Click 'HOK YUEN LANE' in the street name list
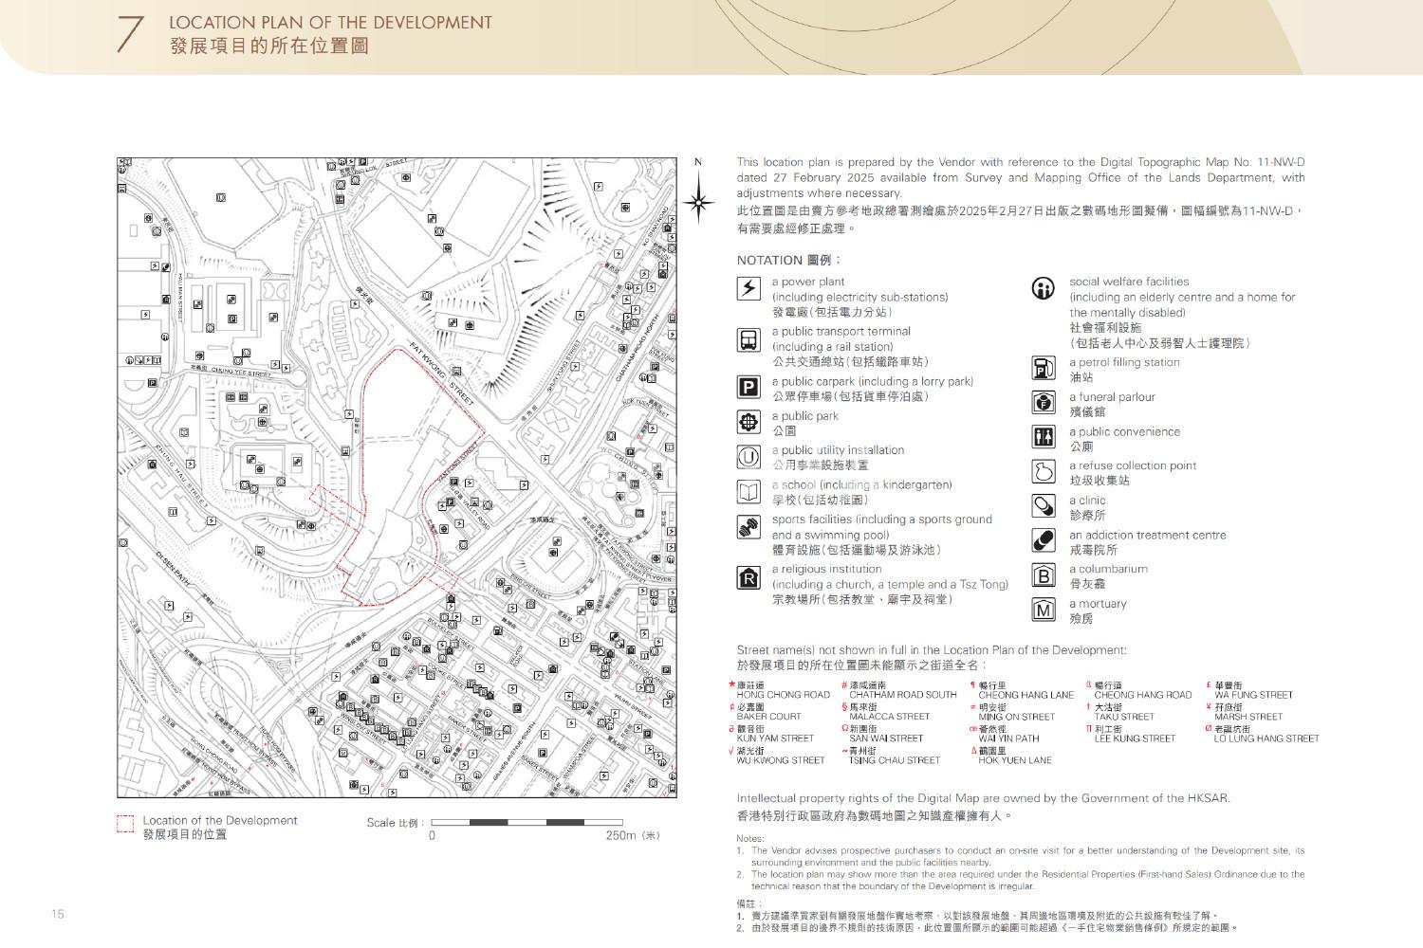Screen dimensions: 1423x948 point(1015,760)
